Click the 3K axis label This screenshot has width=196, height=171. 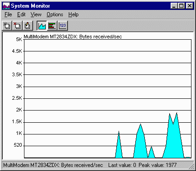[x=19, y=86]
